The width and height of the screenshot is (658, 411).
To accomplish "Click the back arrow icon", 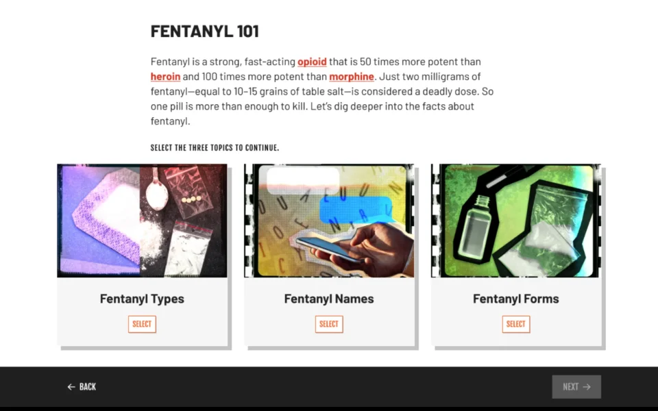I will pos(71,386).
